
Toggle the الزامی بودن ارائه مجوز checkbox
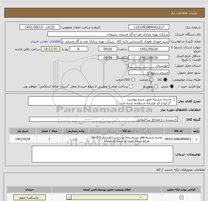(x=181, y=197)
